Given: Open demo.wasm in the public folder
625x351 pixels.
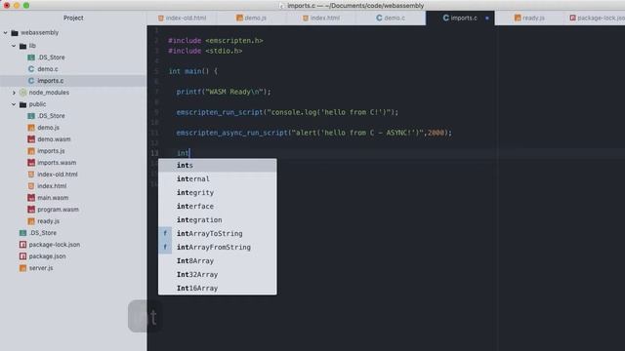Looking at the screenshot, I should coord(54,139).
